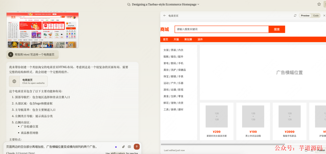Open the conversation title dropdown

198,4
